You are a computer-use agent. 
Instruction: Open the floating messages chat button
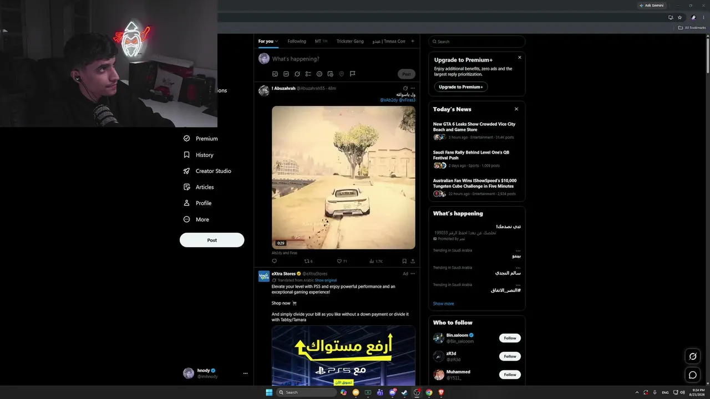click(x=692, y=375)
